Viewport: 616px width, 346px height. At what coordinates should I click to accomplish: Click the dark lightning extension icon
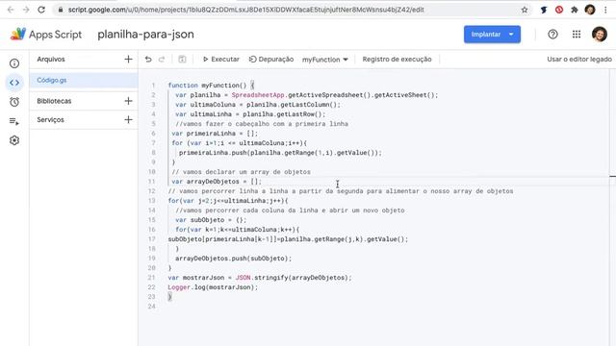[544, 10]
